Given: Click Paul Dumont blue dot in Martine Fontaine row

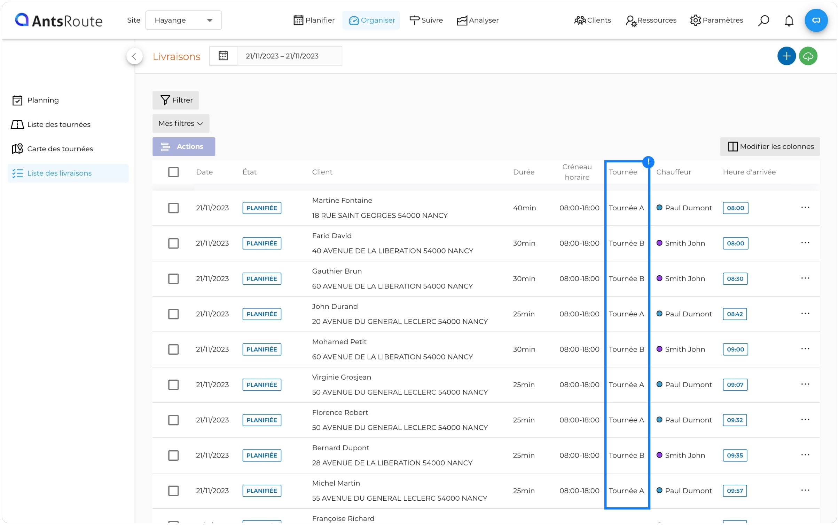Looking at the screenshot, I should tap(659, 208).
